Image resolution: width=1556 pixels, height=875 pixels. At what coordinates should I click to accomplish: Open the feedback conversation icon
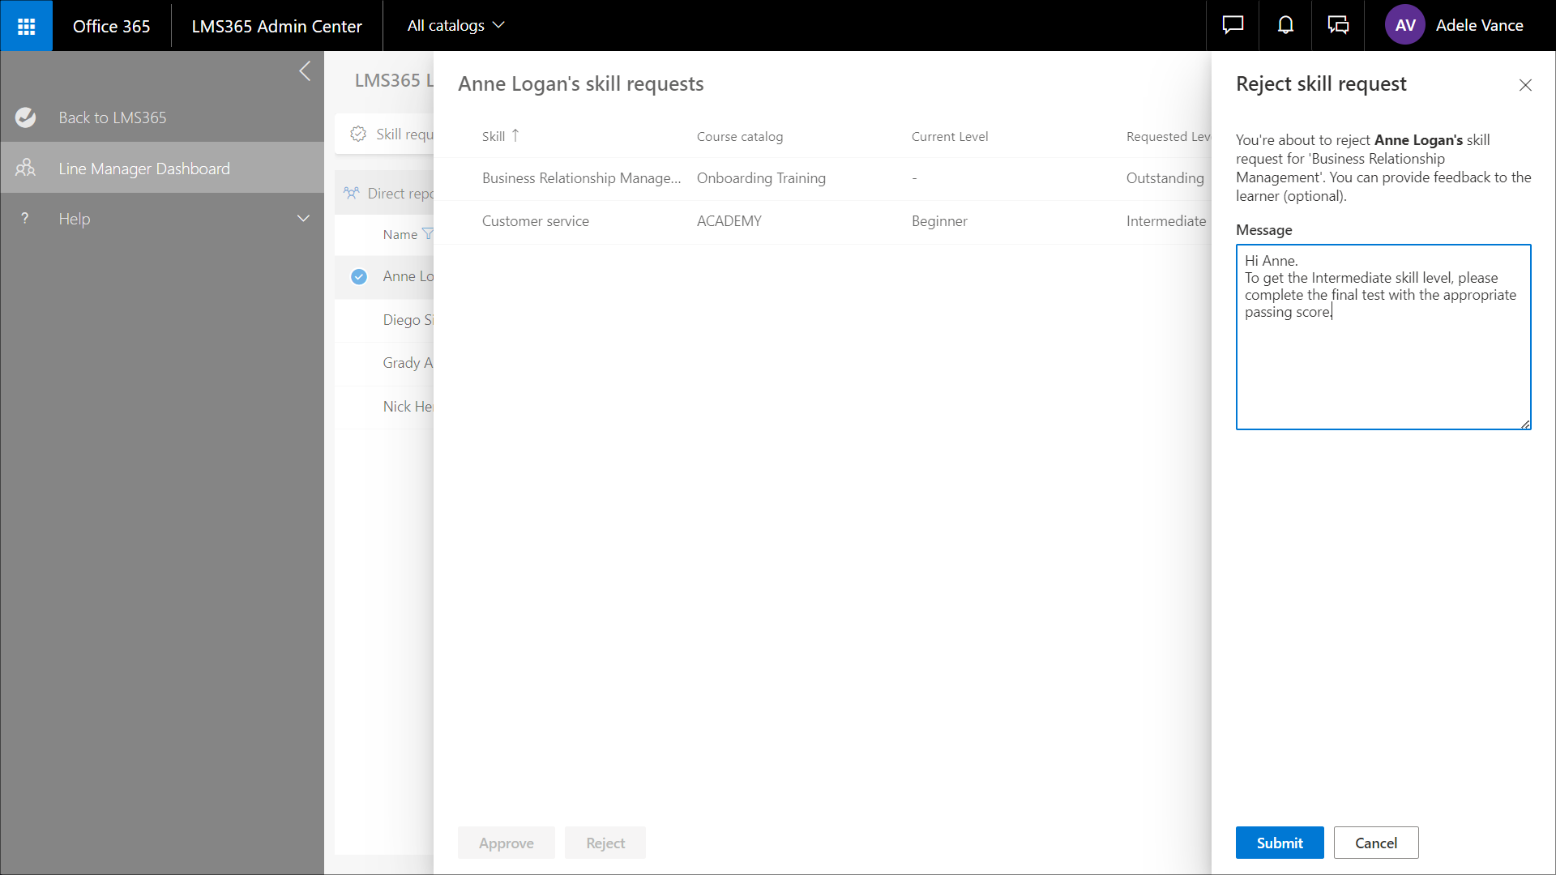click(1338, 26)
